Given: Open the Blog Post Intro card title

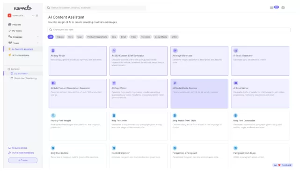Looking at the screenshot, I should point(119,121).
